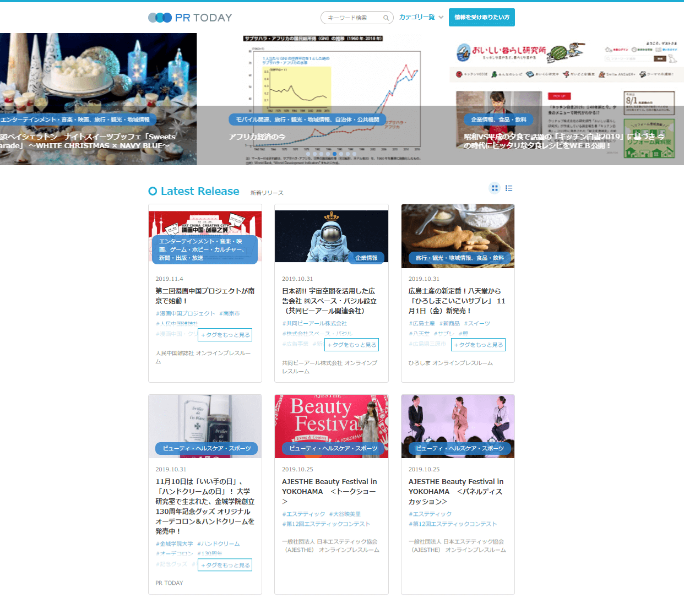The height and width of the screenshot is (598, 684).
Task: Click エンターテインメント・音楽 badge on 漫画中国 card
Action: [205, 249]
